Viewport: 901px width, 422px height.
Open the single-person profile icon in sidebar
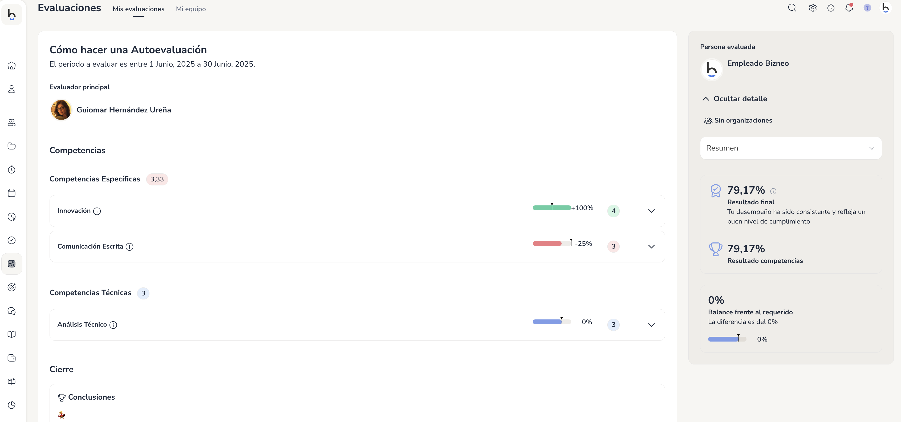11,89
